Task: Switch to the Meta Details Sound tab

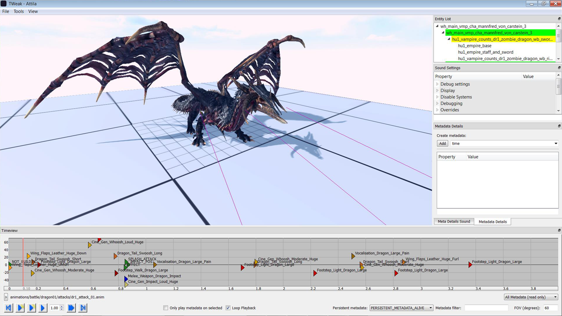Action: [454, 222]
